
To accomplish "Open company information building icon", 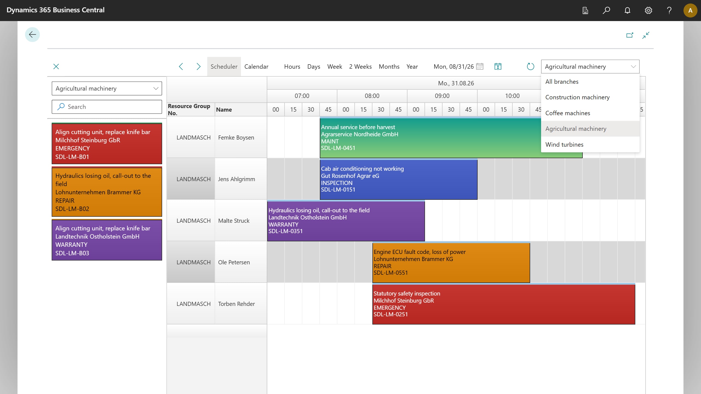I will tap(585, 10).
